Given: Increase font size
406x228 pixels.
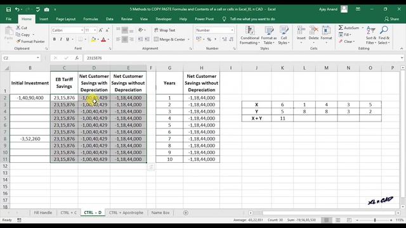Looking at the screenshot, I should tap(101, 30).
